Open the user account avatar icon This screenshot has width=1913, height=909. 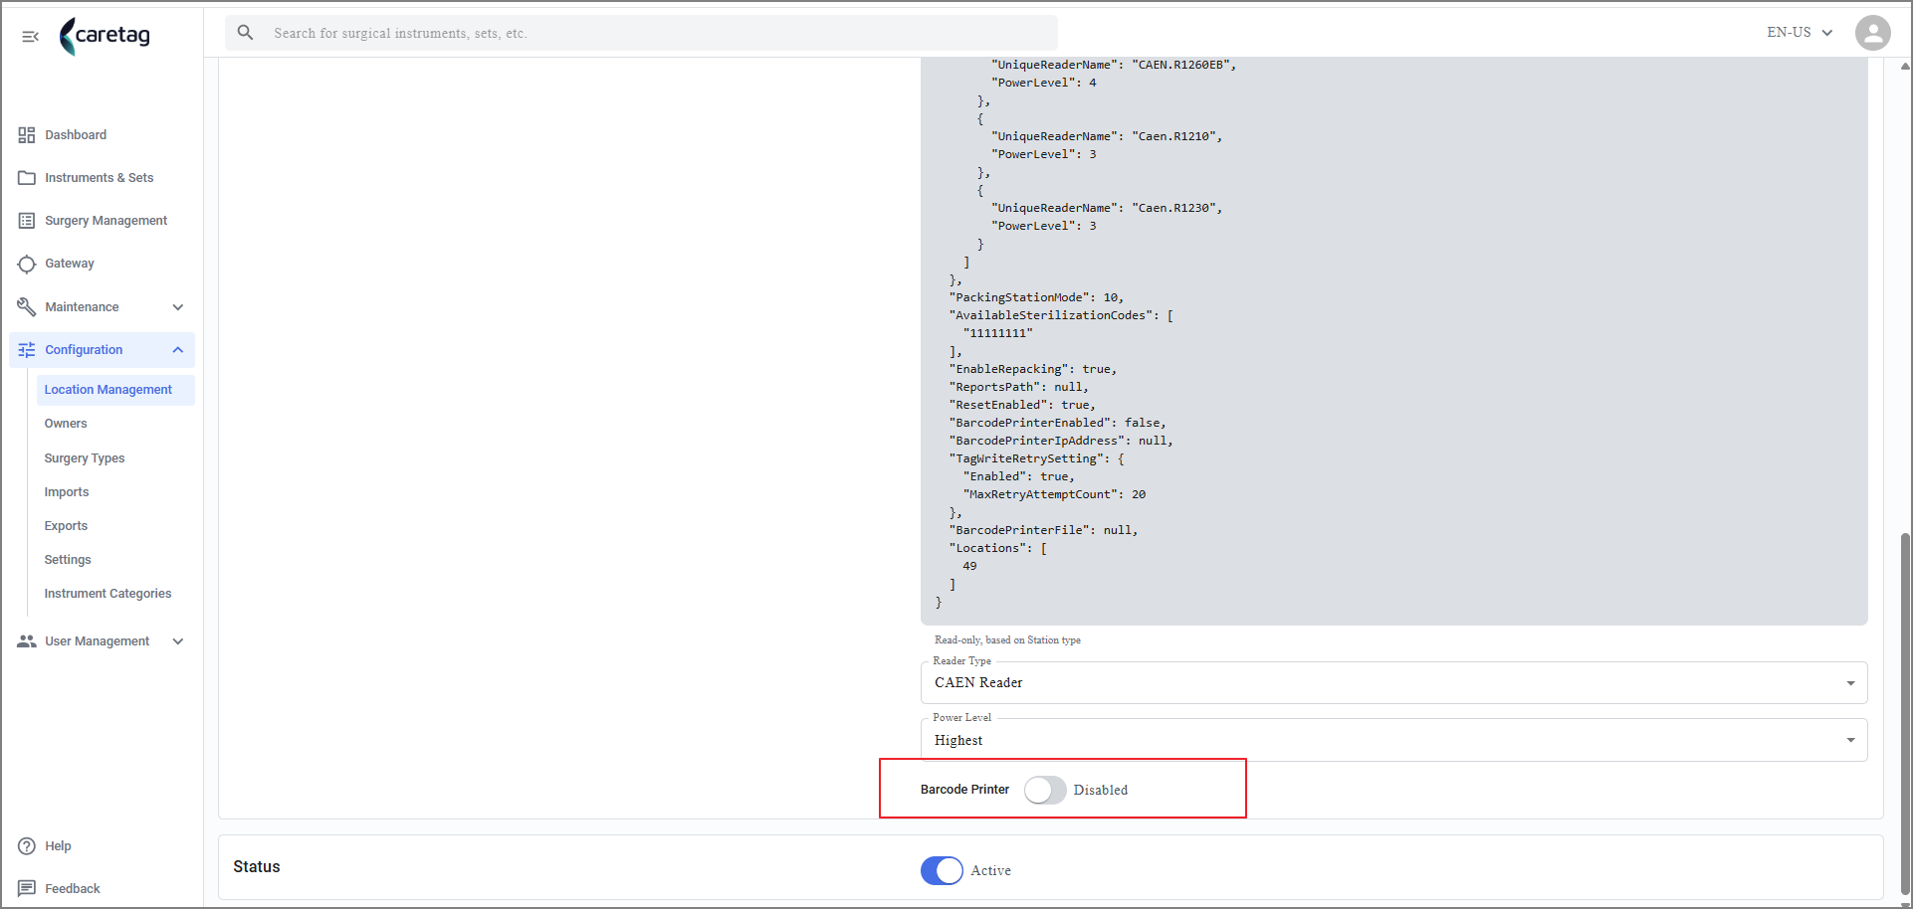click(1872, 33)
